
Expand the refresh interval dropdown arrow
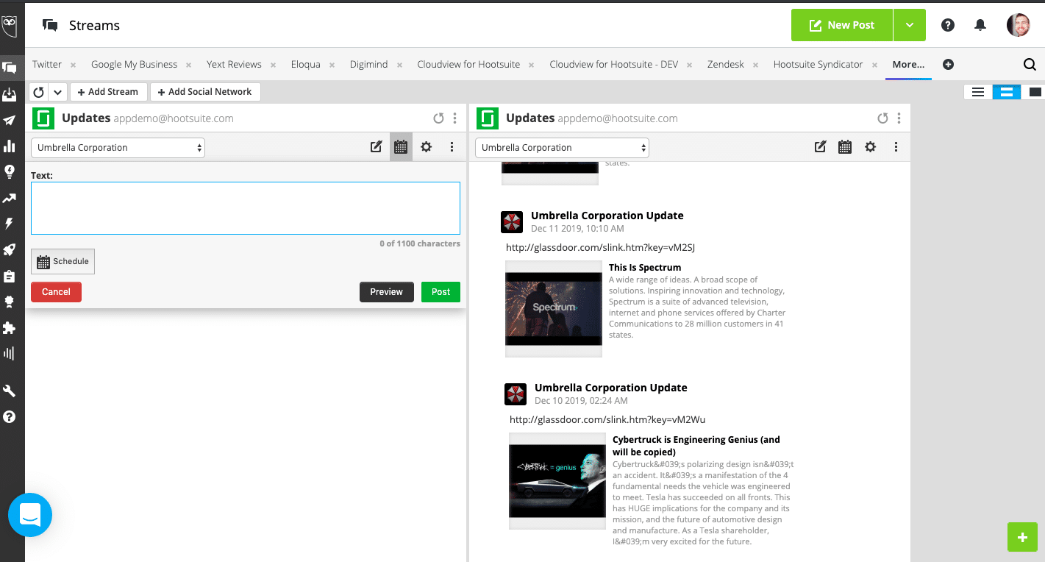point(58,92)
